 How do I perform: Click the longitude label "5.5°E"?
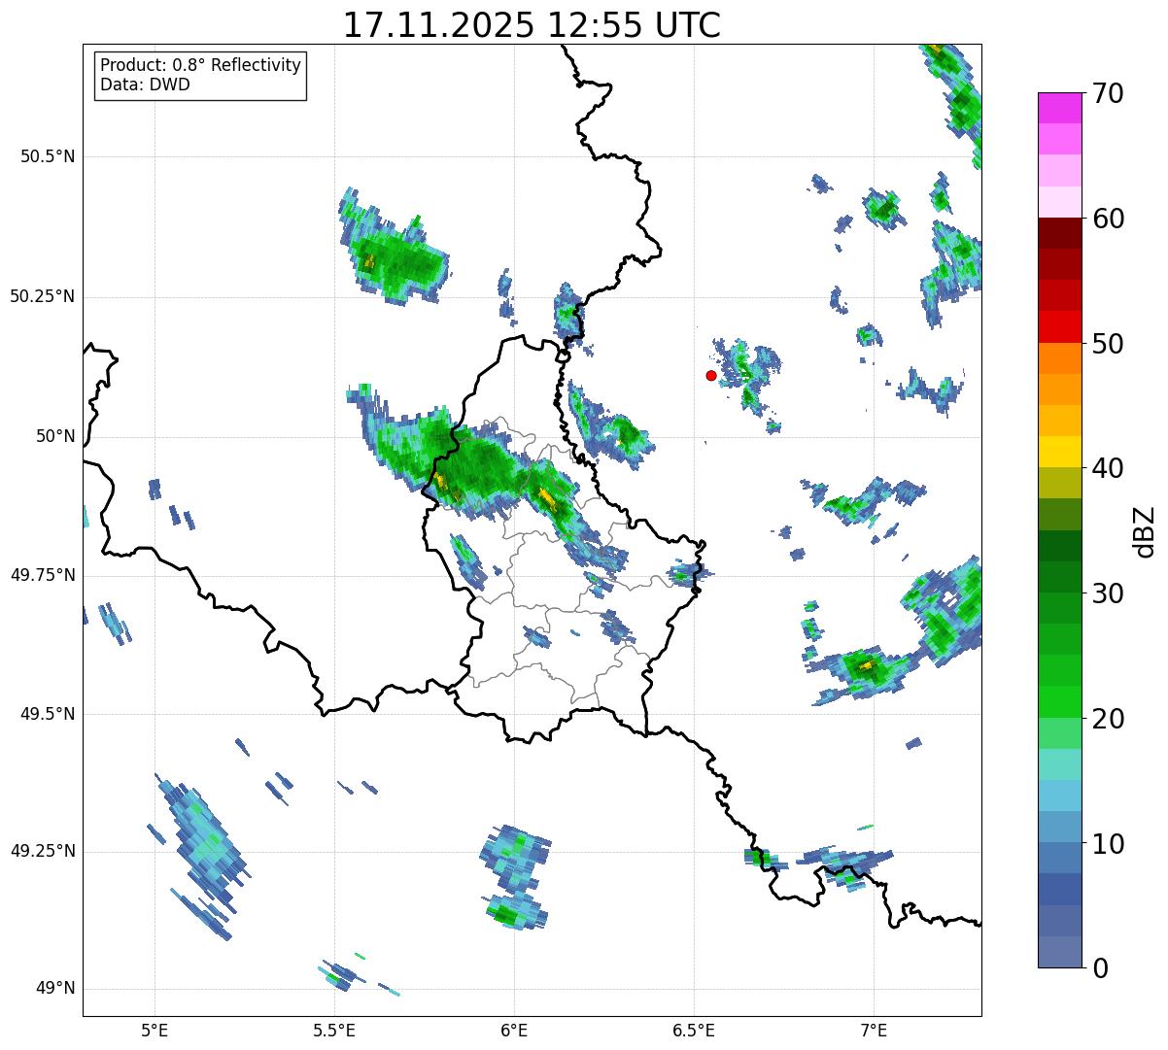[x=334, y=1030]
